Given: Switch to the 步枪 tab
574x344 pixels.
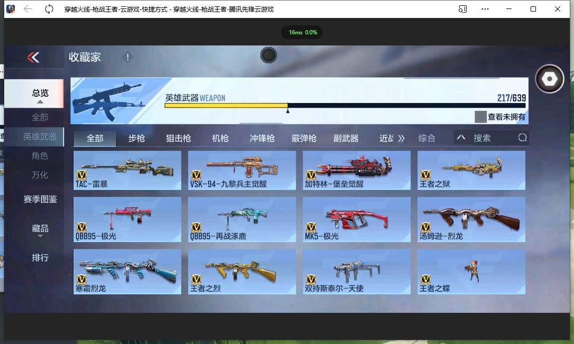Looking at the screenshot, I should coord(136,138).
